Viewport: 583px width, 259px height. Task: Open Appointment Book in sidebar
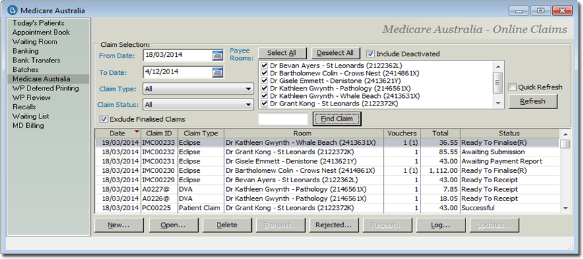pos(41,32)
